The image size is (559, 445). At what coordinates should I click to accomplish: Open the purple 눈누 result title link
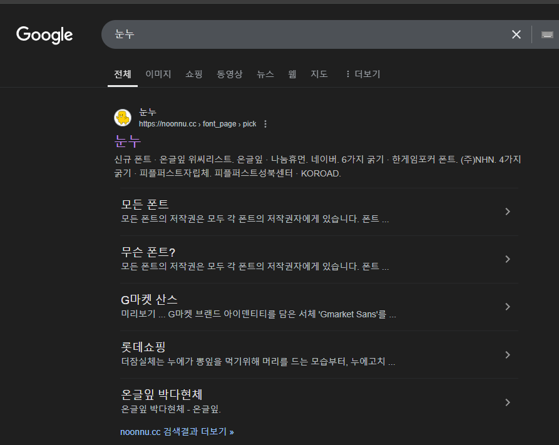(128, 141)
